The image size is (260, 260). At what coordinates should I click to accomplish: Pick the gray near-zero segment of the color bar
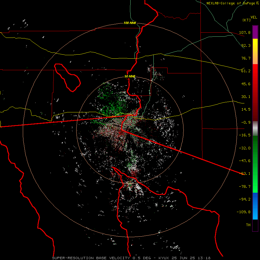255,129
